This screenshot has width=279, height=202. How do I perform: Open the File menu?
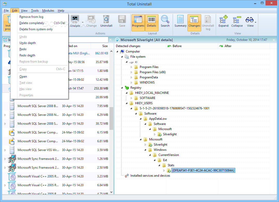(6, 11)
